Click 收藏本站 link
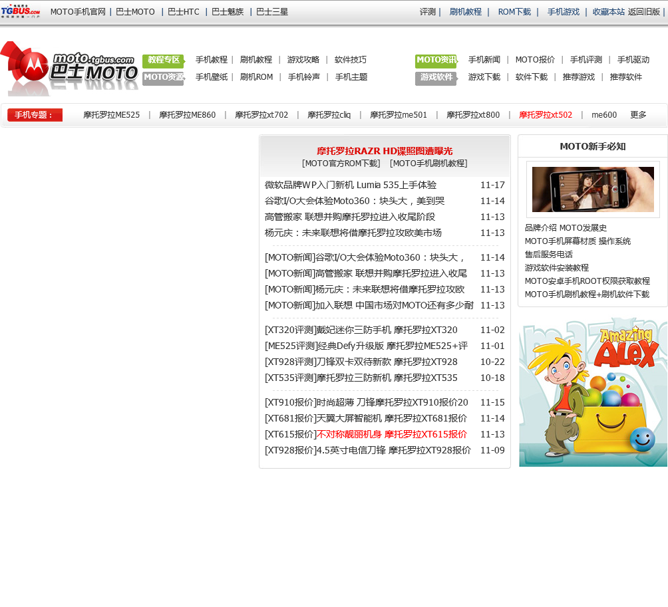 (x=608, y=12)
